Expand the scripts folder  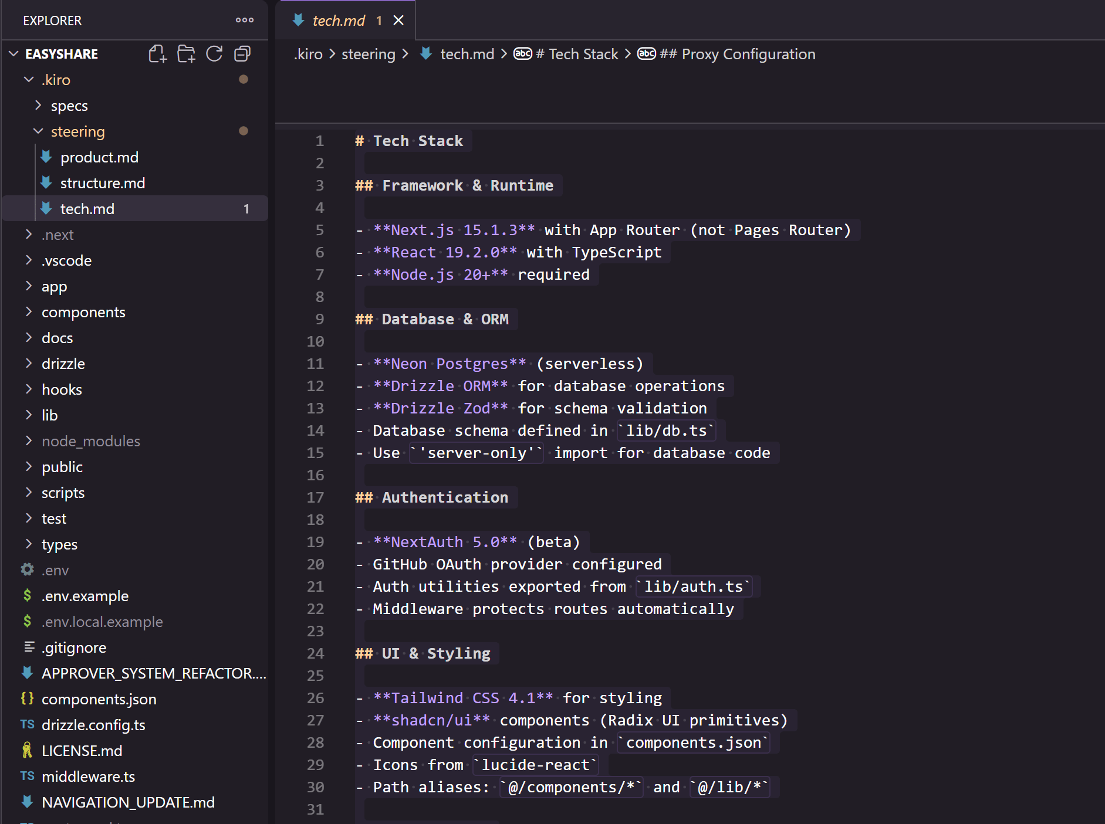[28, 492]
